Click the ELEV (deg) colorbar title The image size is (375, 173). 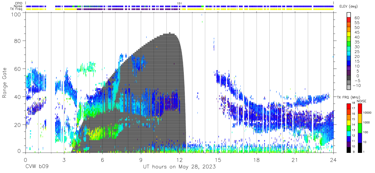point(349,6)
